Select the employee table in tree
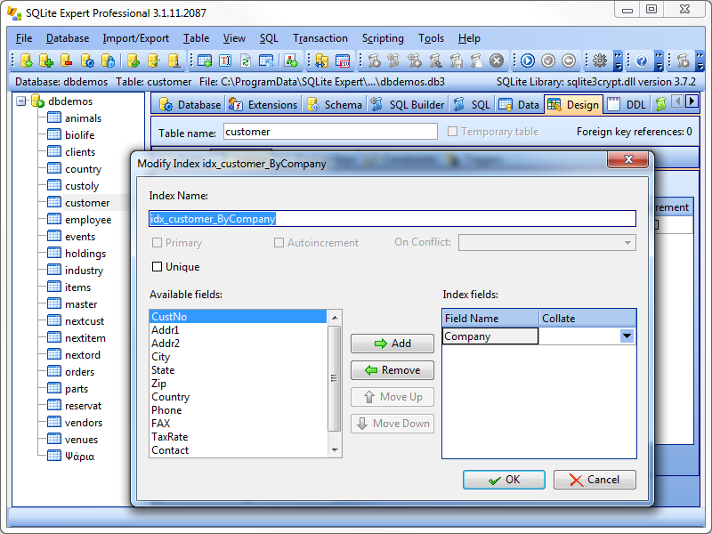This screenshot has height=534, width=712. pos(88,220)
